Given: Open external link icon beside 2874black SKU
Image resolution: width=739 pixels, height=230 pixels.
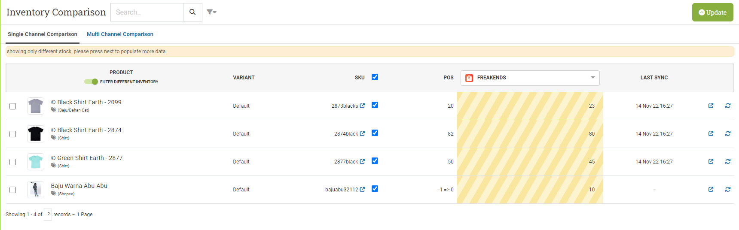Looking at the screenshot, I should point(362,133).
